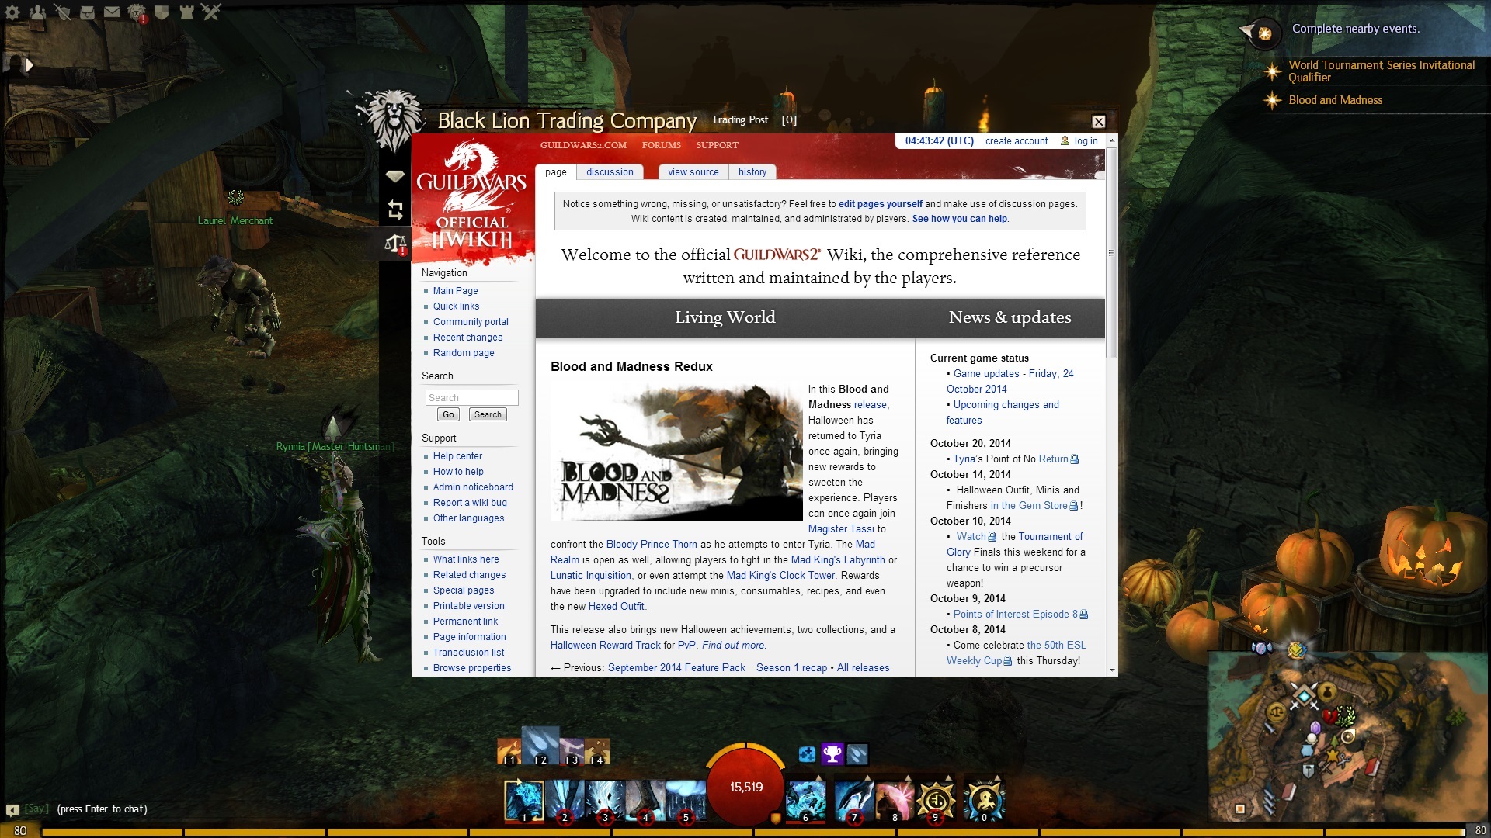1491x838 pixels.
Task: Click the Go button
Action: [x=448, y=414]
